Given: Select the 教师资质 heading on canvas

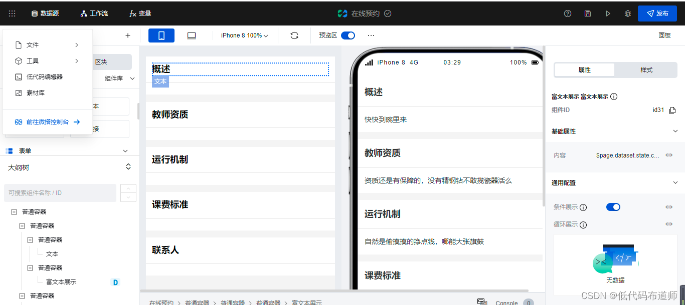Looking at the screenshot, I should point(170,114).
